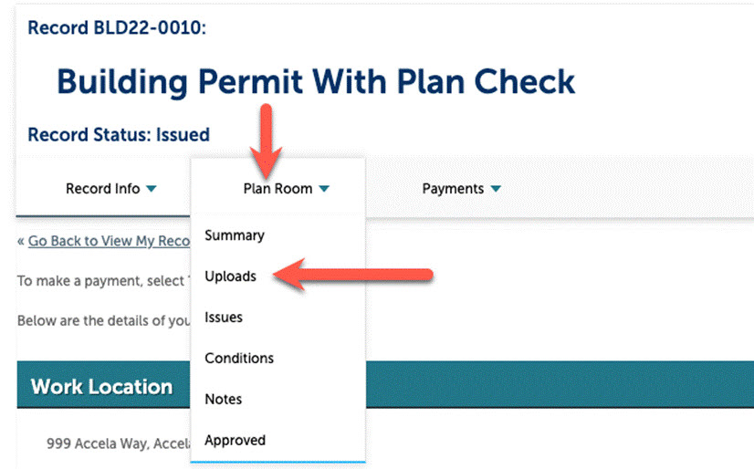Click the Building Permit With Plan Check title
This screenshot has height=469, width=754.
pos(316,82)
